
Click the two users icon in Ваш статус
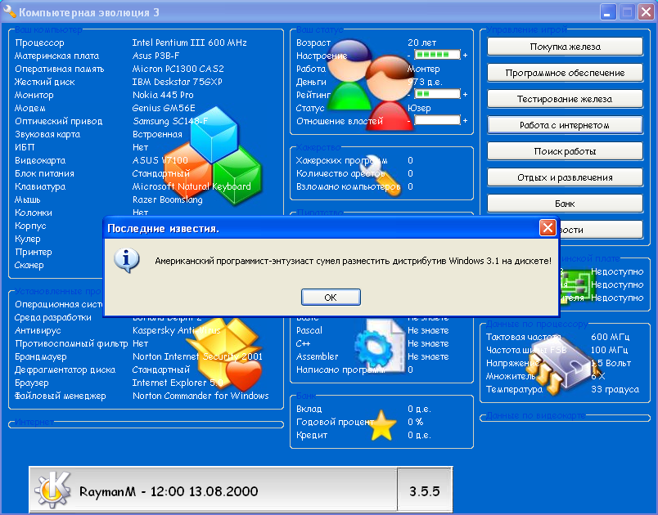click(370, 86)
